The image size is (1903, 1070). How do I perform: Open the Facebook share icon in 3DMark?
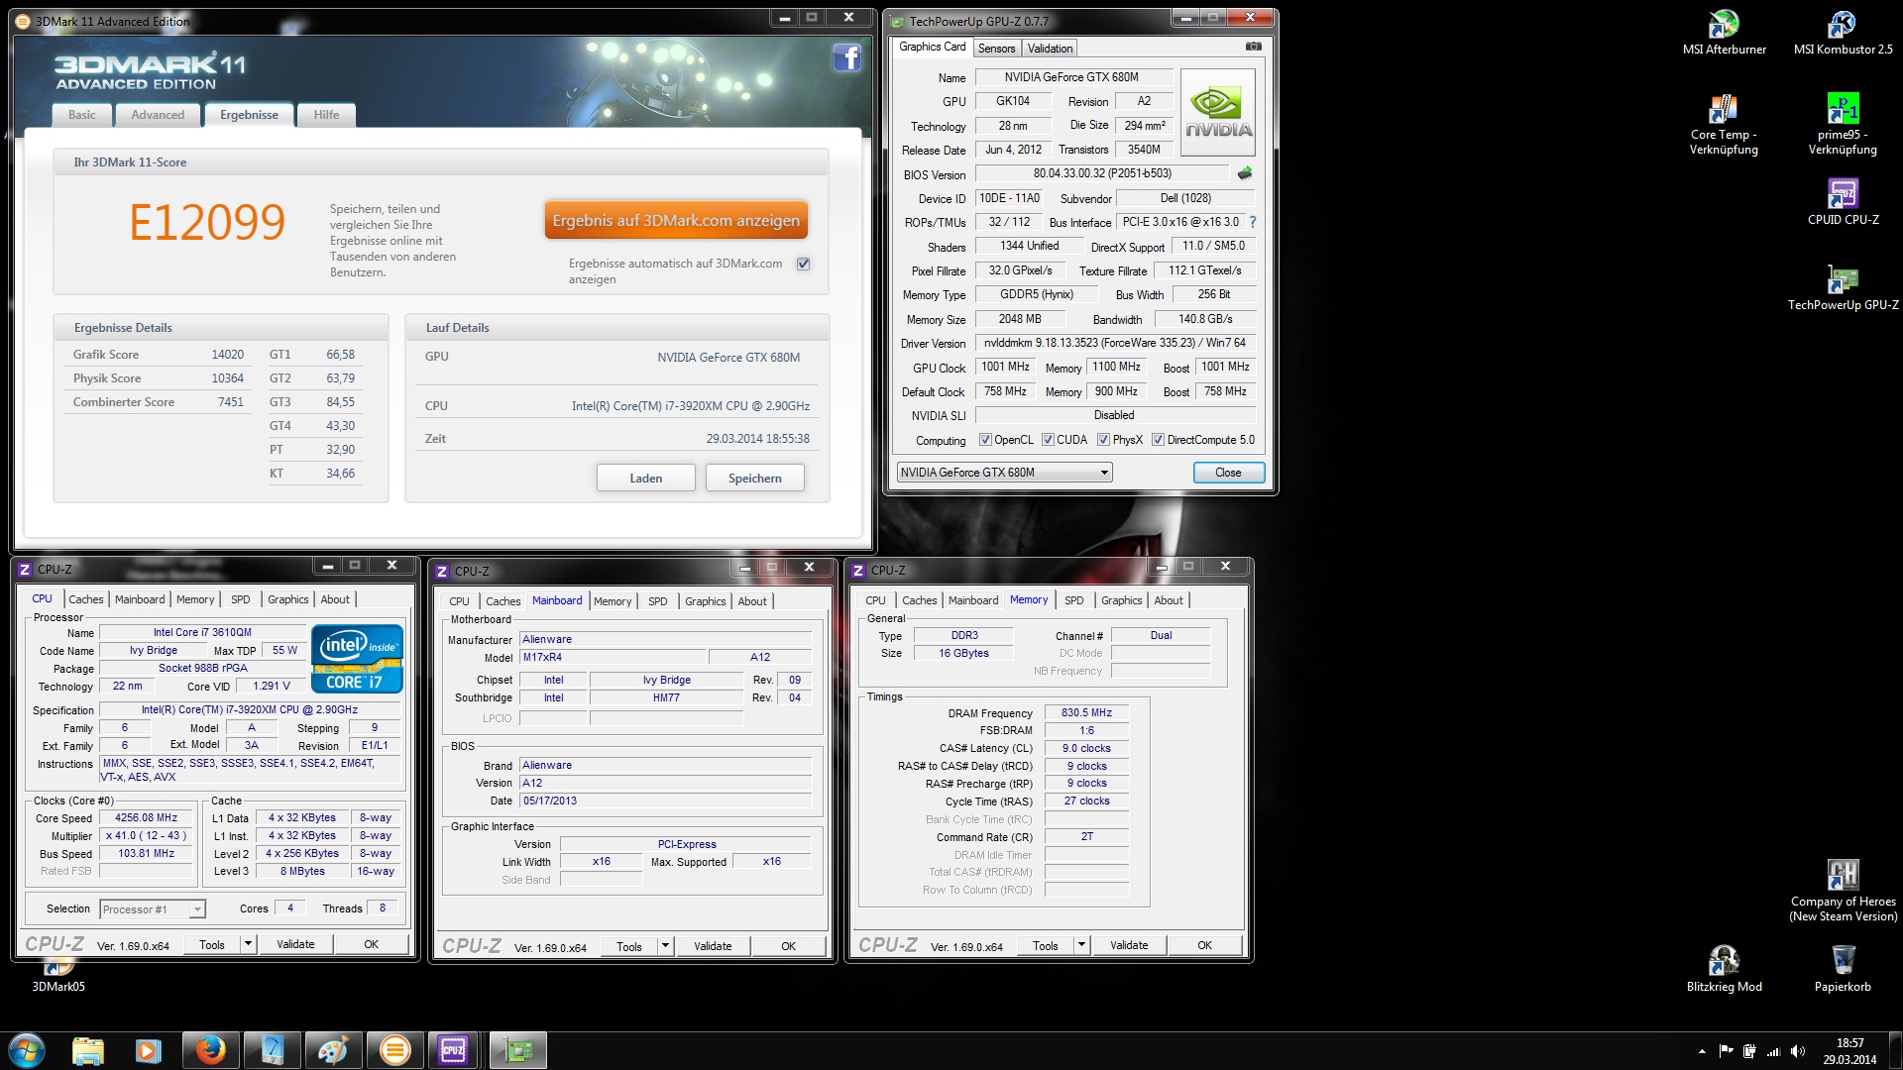point(846,58)
